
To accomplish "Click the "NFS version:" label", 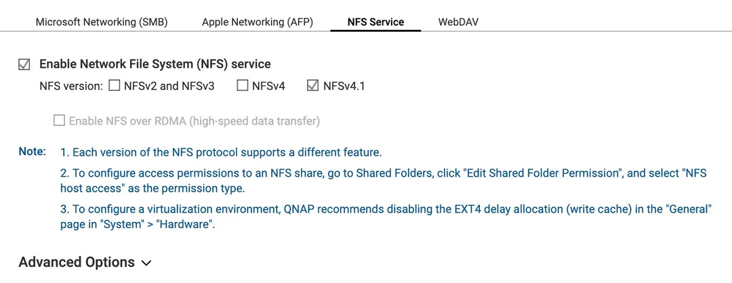I will pyautogui.click(x=71, y=86).
